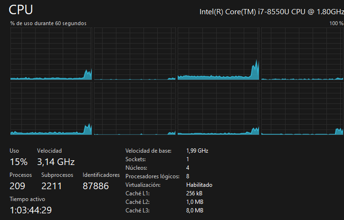The width and height of the screenshot is (344, 220).
Task: Click the Velocidad 3,14 GHz reading
Action: (56, 162)
